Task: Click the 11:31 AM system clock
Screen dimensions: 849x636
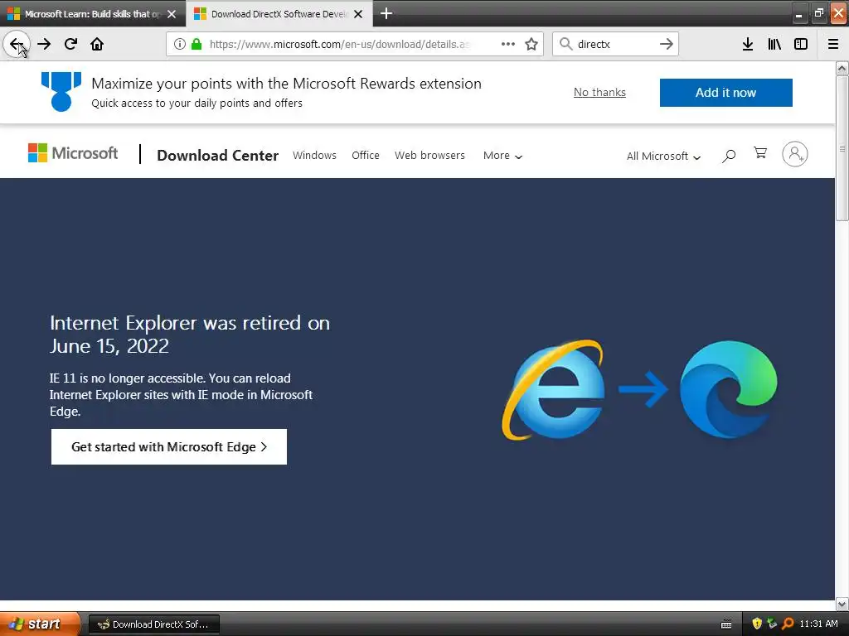Action: point(818,624)
